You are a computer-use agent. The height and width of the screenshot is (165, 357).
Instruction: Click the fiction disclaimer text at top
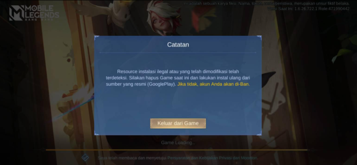[266, 3]
